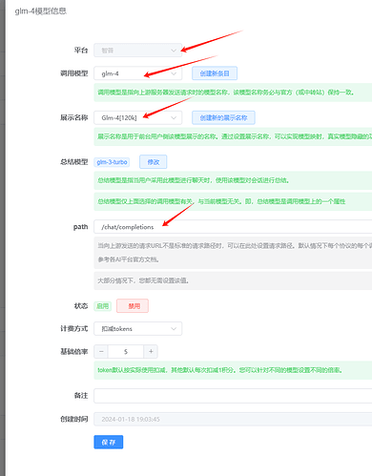Image resolution: width=372 pixels, height=476 pixels.
Task: Expand the 调用模型 glm-4 dropdown
Action: coord(137,73)
